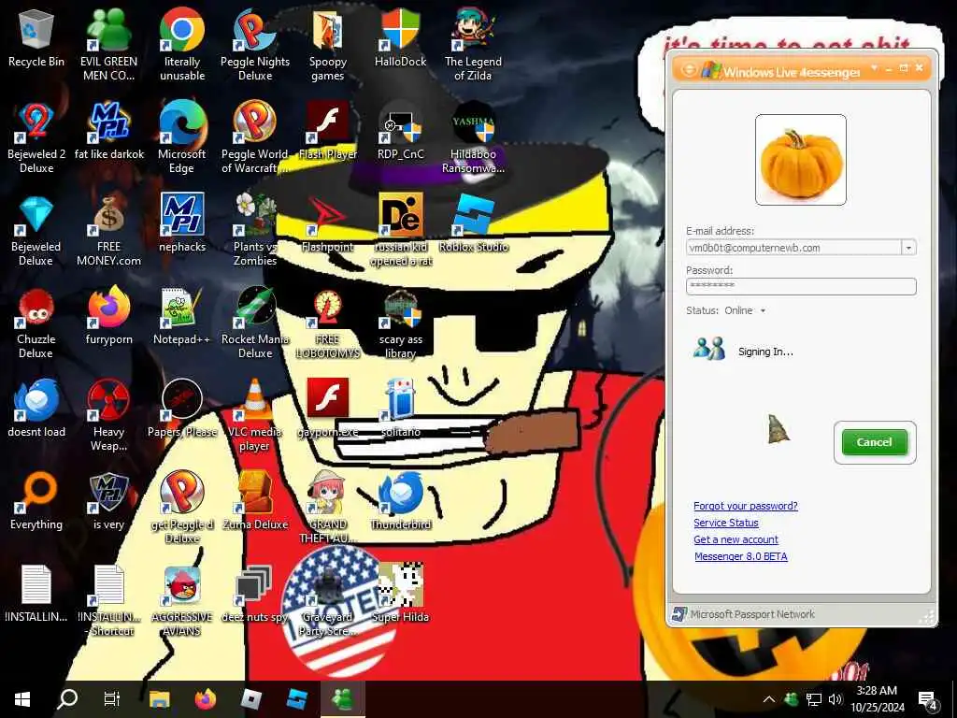Open the notification center icon
The width and height of the screenshot is (957, 718).
coord(927,700)
